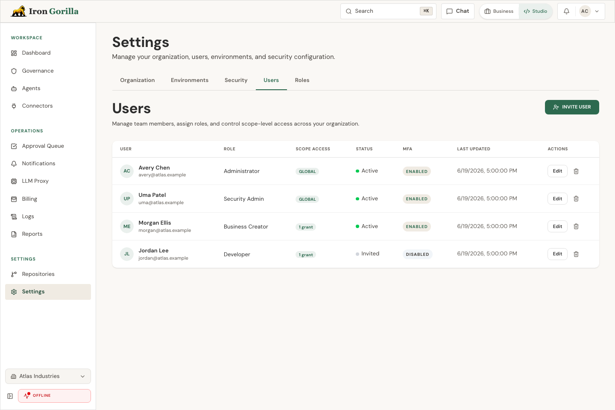Click Jordan Lee's JL avatar
The image size is (615, 410).
coord(127,254)
